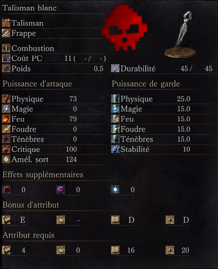
Task: Click the Durabilité icon
Action: [x=115, y=68]
